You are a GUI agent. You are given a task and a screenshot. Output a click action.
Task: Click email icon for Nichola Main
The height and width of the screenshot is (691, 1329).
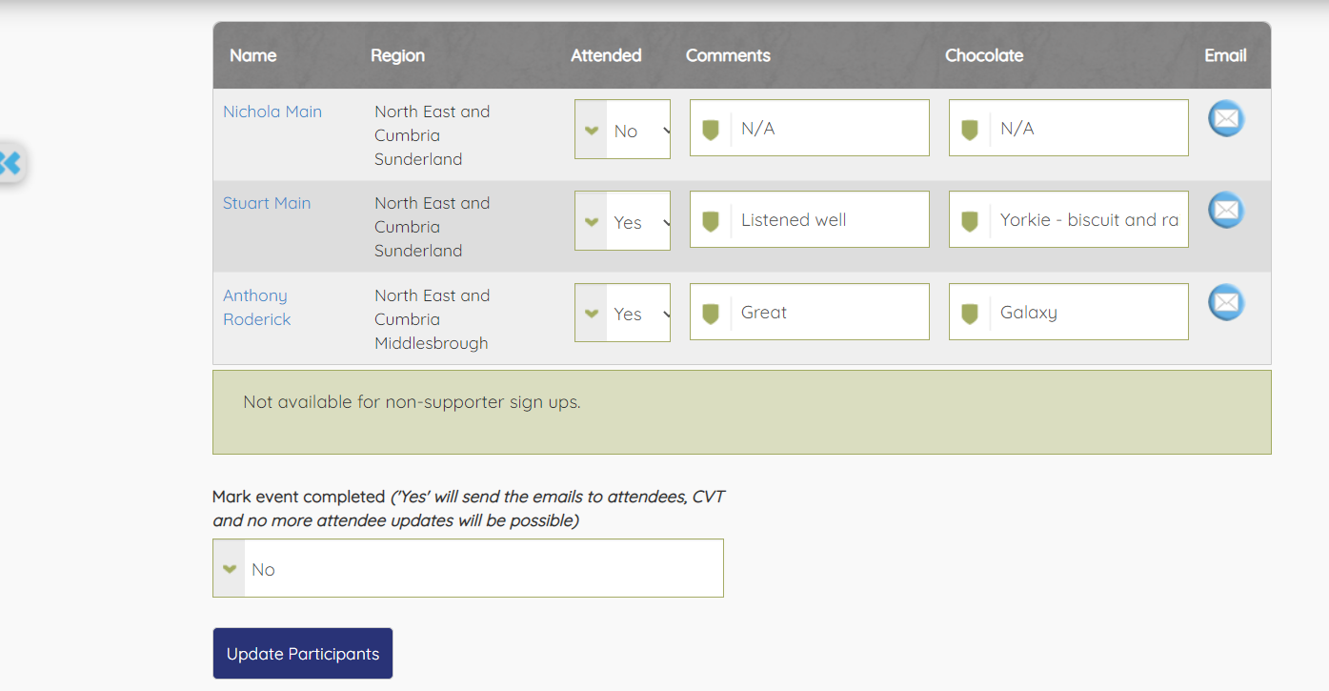click(x=1226, y=119)
